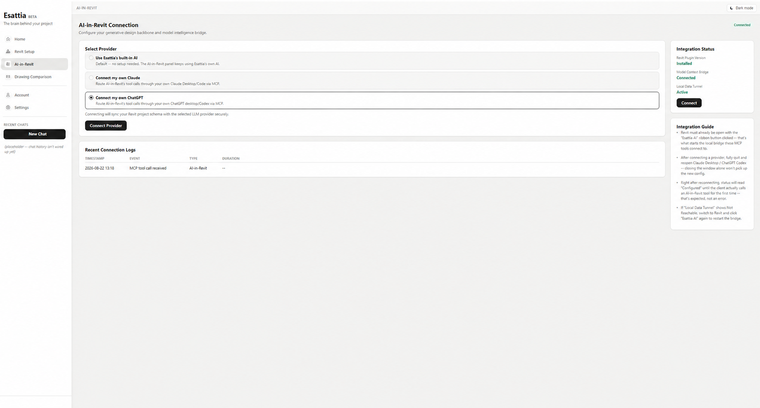Click Model Context Bridge Connected status
Image resolution: width=760 pixels, height=408 pixels.
pyautogui.click(x=686, y=78)
